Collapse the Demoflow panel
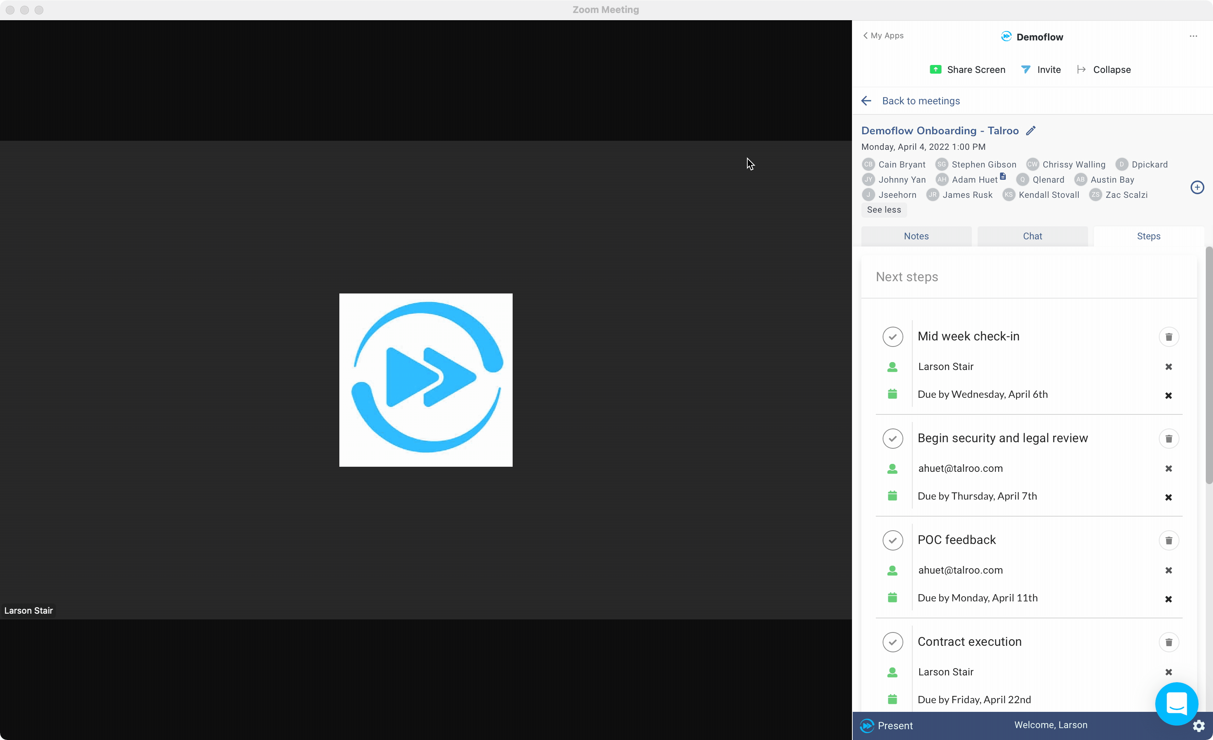The image size is (1213, 740). coord(1104,69)
